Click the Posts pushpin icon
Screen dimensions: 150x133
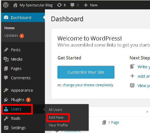pos(6,50)
